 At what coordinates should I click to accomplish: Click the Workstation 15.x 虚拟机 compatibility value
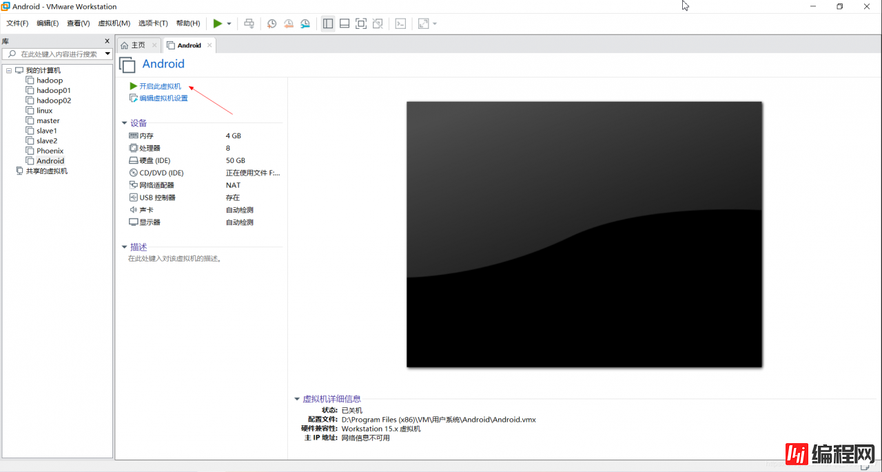click(x=380, y=429)
